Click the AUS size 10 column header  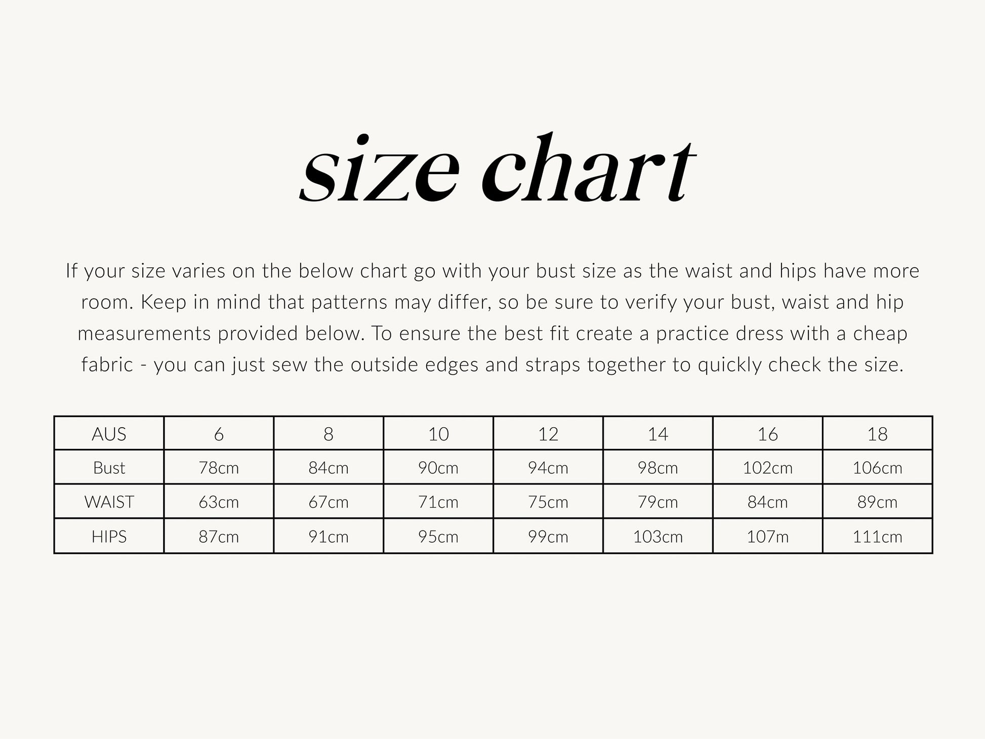coord(438,434)
